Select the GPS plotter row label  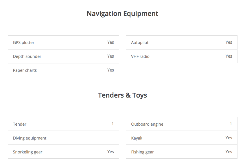tap(24, 43)
